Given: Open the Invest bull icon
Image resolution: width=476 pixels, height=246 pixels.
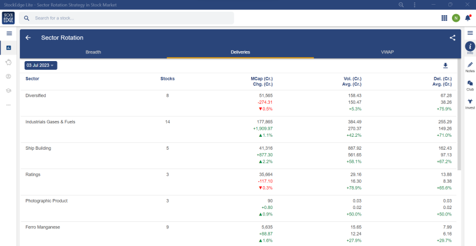Looking at the screenshot, I should click(x=470, y=103).
